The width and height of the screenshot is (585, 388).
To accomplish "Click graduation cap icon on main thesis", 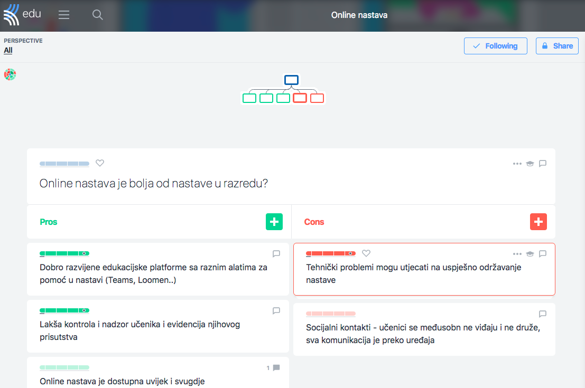I will [530, 164].
